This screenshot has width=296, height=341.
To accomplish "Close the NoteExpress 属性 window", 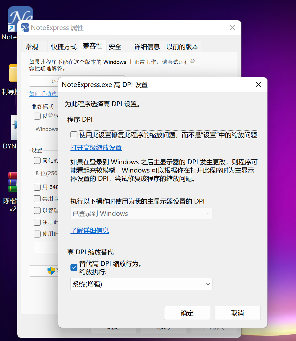I will tap(232, 28).
